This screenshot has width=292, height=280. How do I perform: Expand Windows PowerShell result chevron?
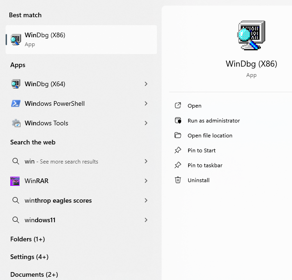point(146,103)
